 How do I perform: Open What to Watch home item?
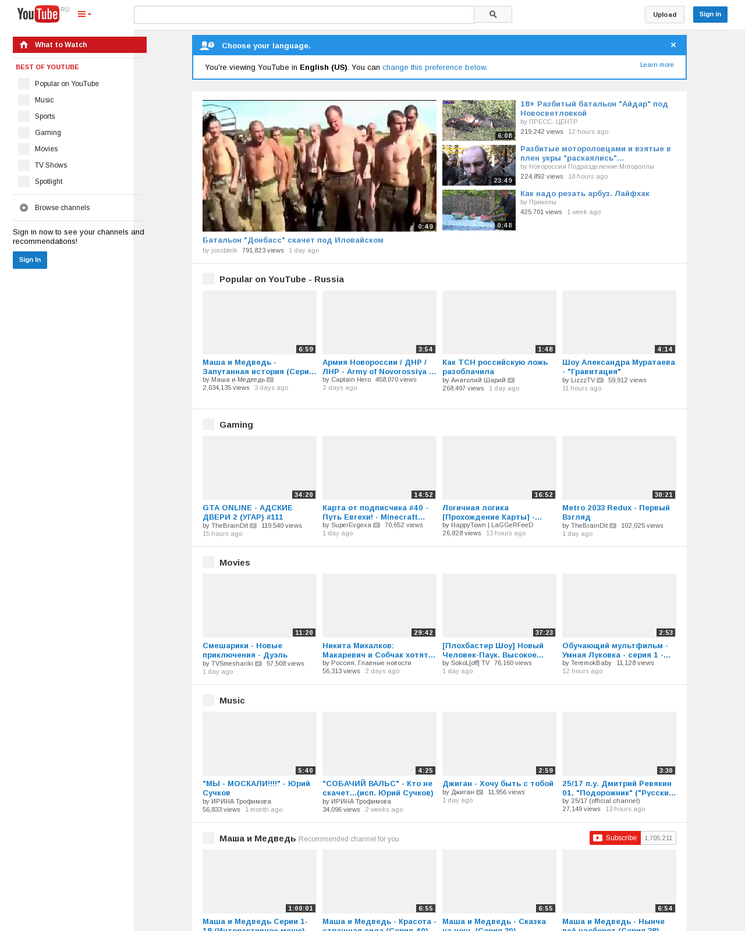click(x=80, y=45)
